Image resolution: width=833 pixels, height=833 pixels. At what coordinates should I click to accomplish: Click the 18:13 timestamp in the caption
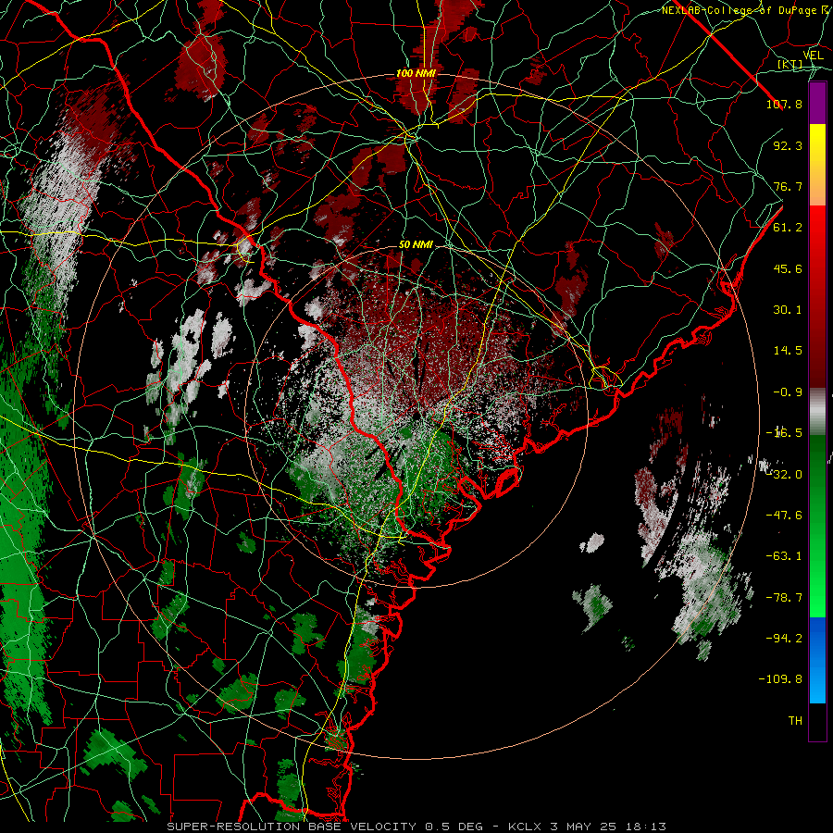[647, 827]
